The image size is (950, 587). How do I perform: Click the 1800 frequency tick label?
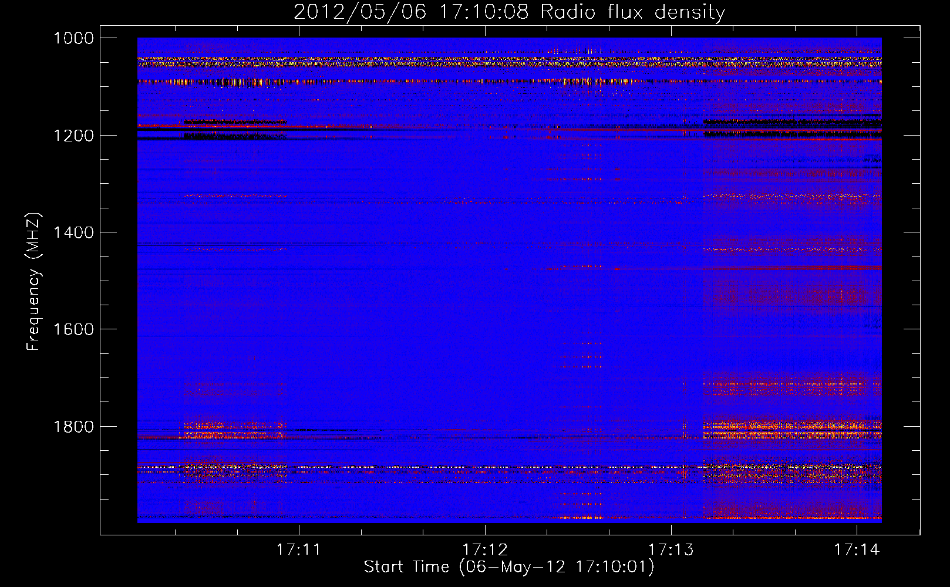[73, 427]
